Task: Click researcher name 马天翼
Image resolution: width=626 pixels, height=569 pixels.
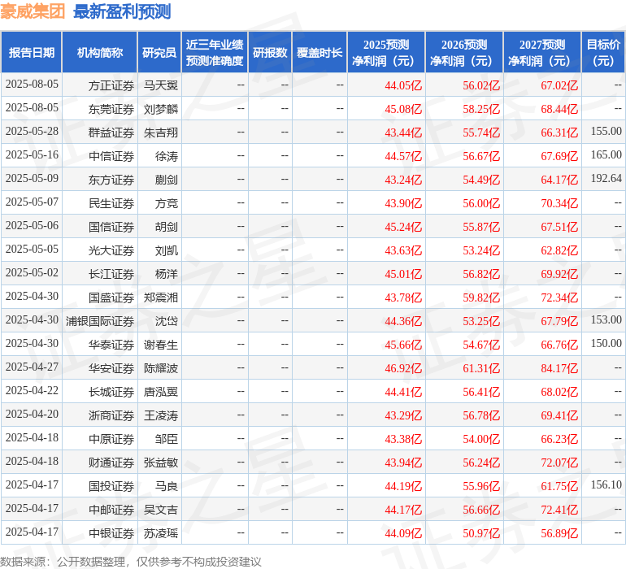Action: [x=161, y=85]
